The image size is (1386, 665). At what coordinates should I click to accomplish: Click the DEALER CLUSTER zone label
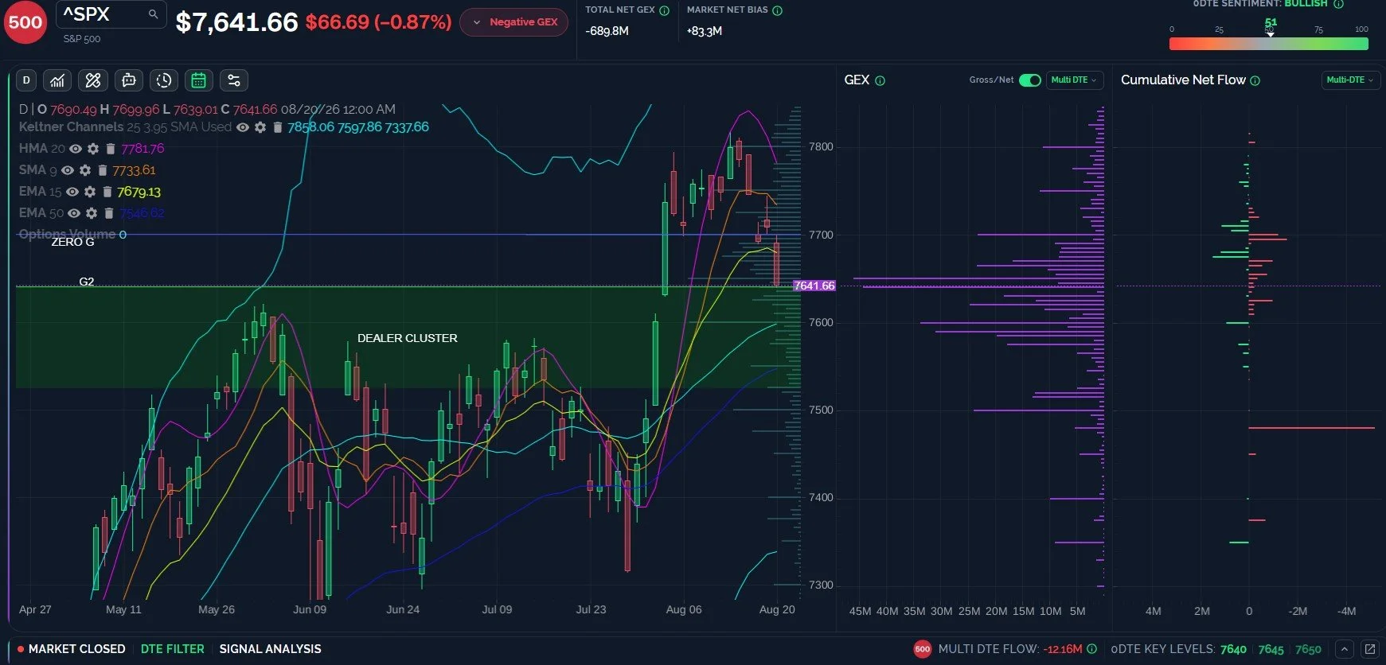click(x=408, y=338)
